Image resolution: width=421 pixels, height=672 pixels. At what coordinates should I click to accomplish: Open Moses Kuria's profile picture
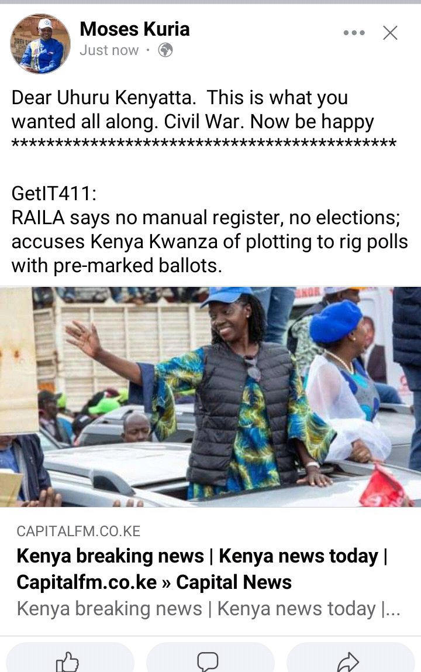40,44
